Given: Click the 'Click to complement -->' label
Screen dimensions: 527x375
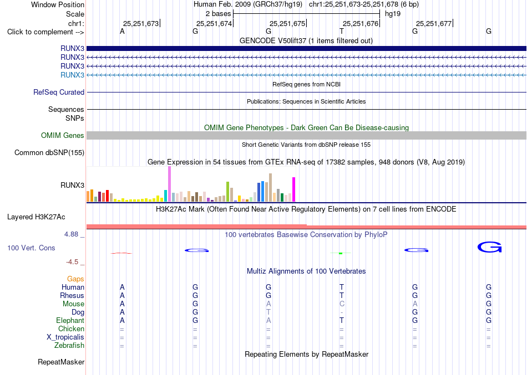Looking at the screenshot, I should pos(45,32).
